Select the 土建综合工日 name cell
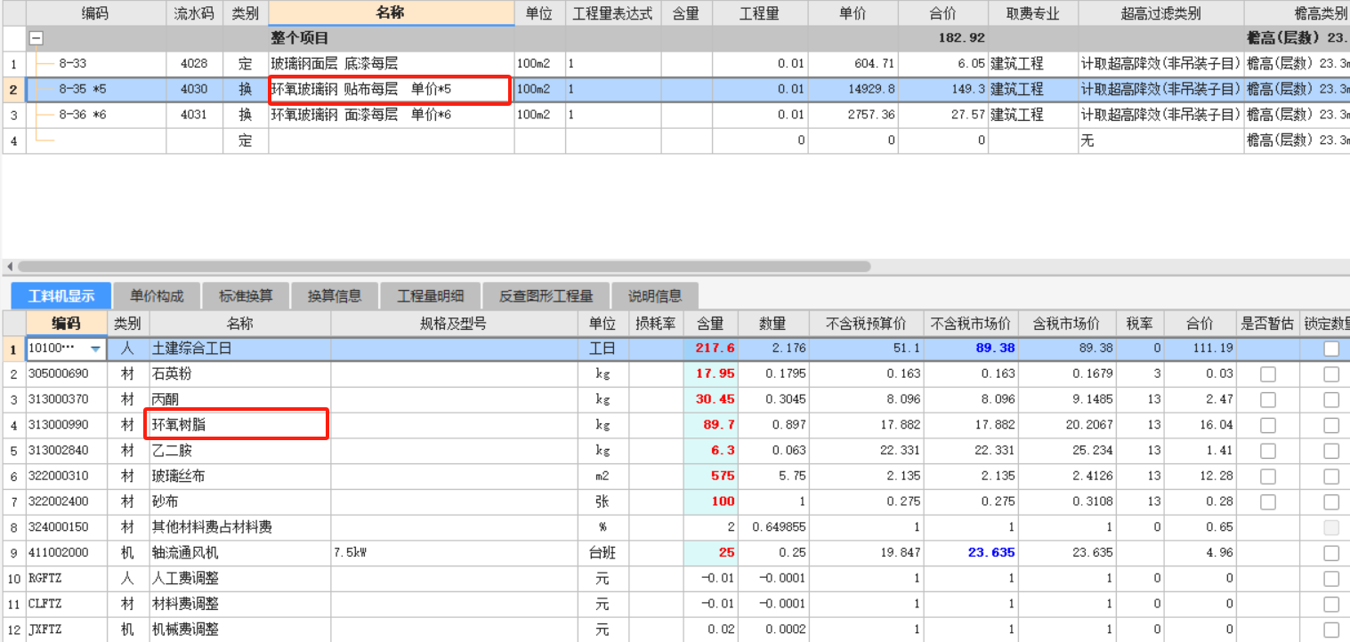The height and width of the screenshot is (642, 1350). click(240, 349)
